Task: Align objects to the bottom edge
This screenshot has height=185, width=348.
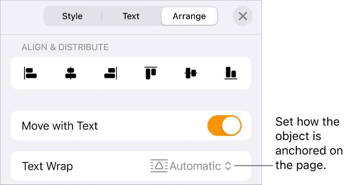Action: (x=231, y=73)
